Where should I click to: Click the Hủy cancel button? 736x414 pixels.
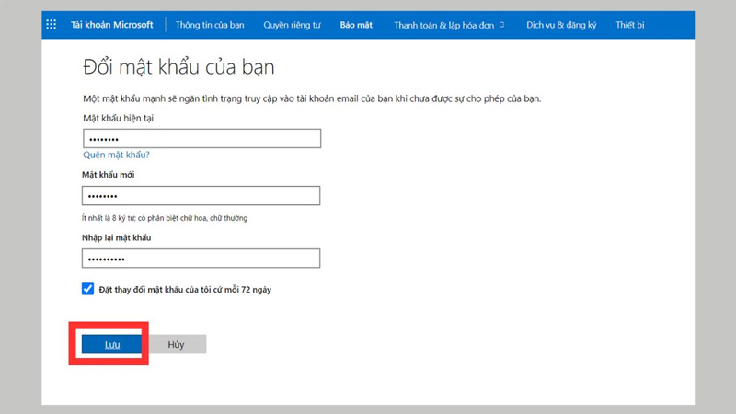pyautogui.click(x=176, y=344)
